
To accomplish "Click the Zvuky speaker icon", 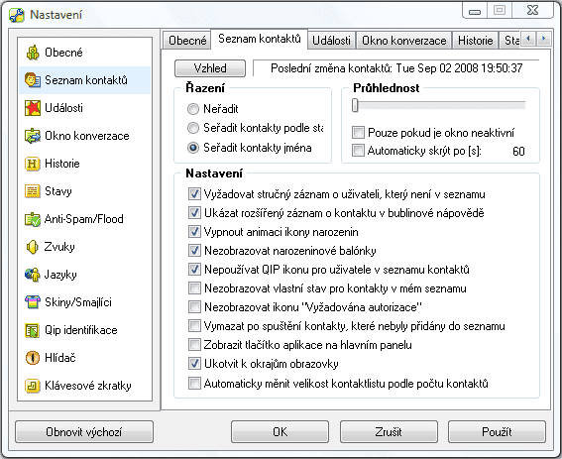I will 33,247.
